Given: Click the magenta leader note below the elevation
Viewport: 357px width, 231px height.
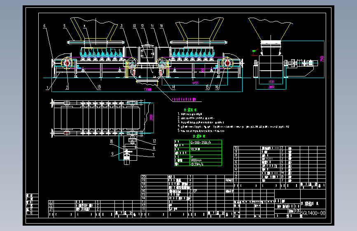Looking at the screenshot, I should (184, 99).
